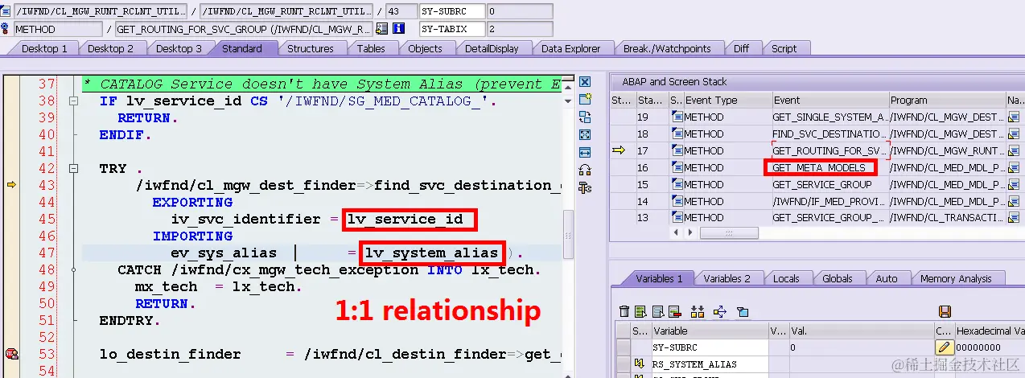
Task: Click the maximize horizontally icon beside editor
Action: pos(585,152)
